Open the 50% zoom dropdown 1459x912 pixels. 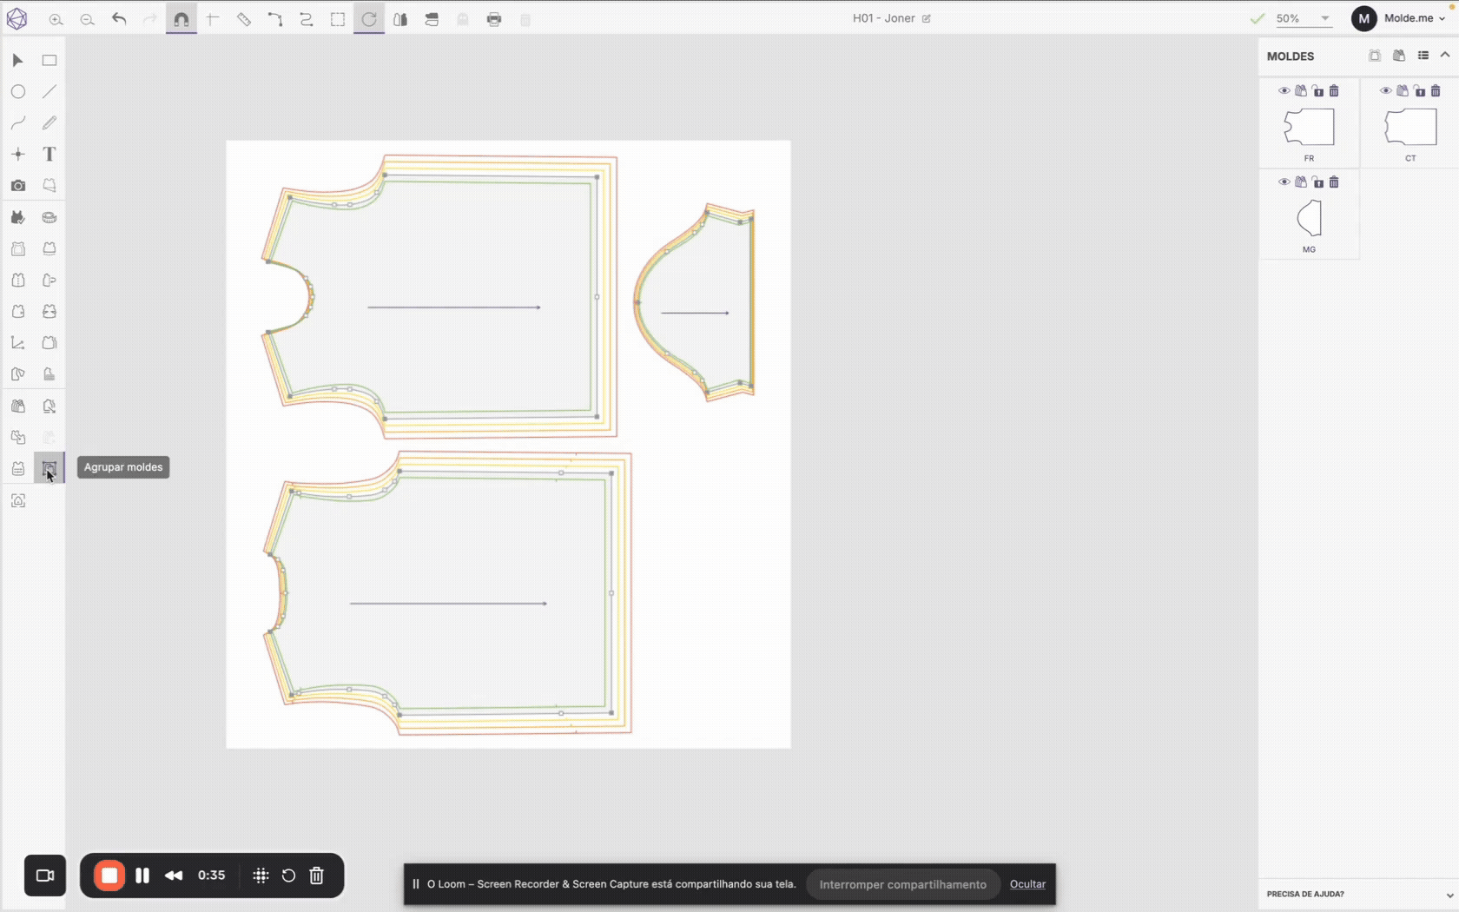coord(1324,18)
